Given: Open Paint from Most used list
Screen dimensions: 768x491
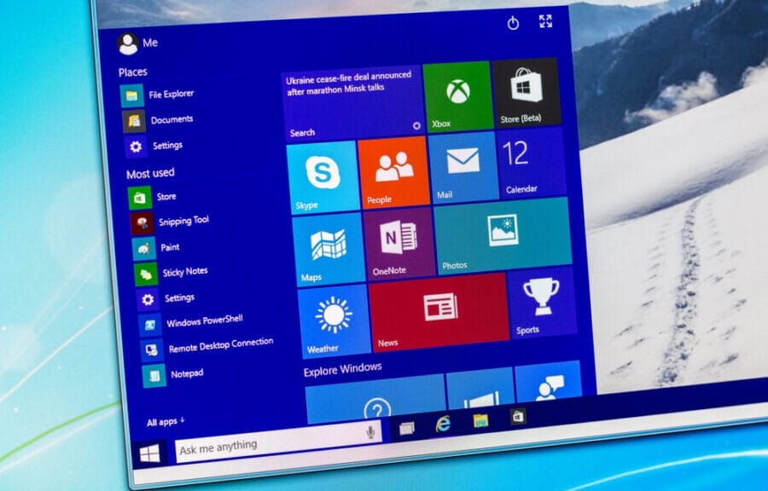Looking at the screenshot, I should point(156,248).
